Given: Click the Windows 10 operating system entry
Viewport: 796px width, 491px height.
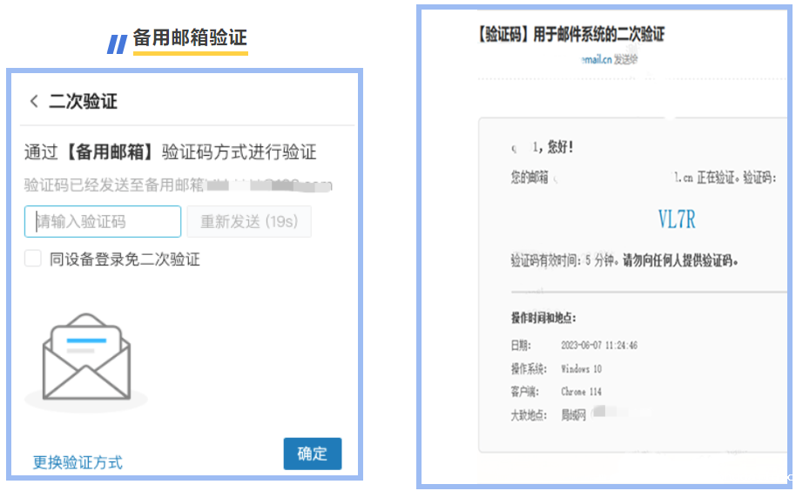Looking at the screenshot, I should coord(581,369).
